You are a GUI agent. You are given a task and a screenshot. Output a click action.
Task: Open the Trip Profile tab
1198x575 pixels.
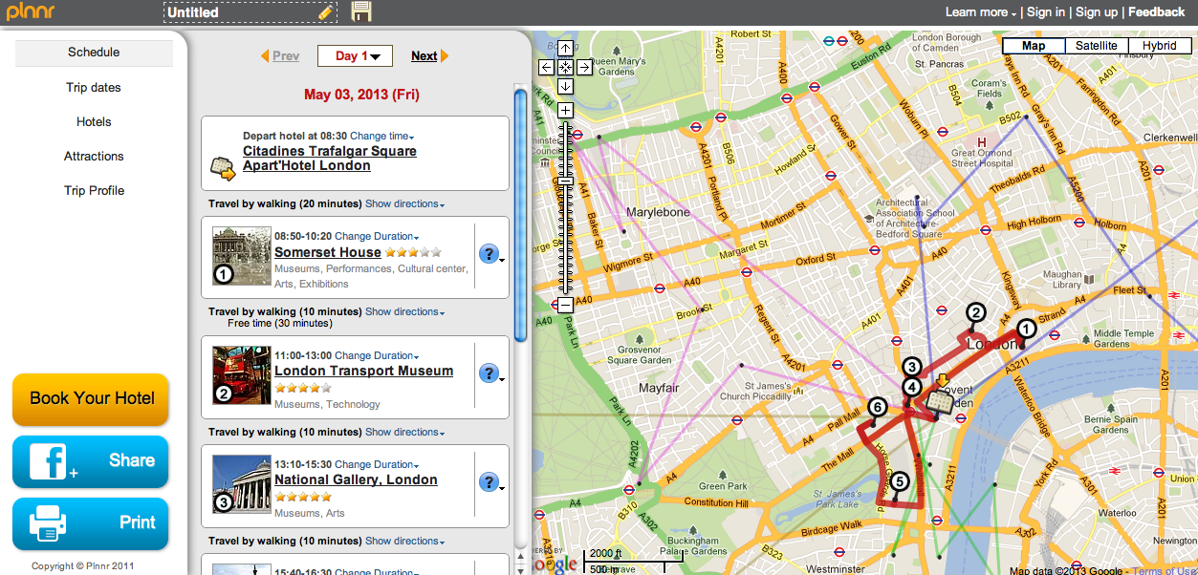click(x=94, y=190)
